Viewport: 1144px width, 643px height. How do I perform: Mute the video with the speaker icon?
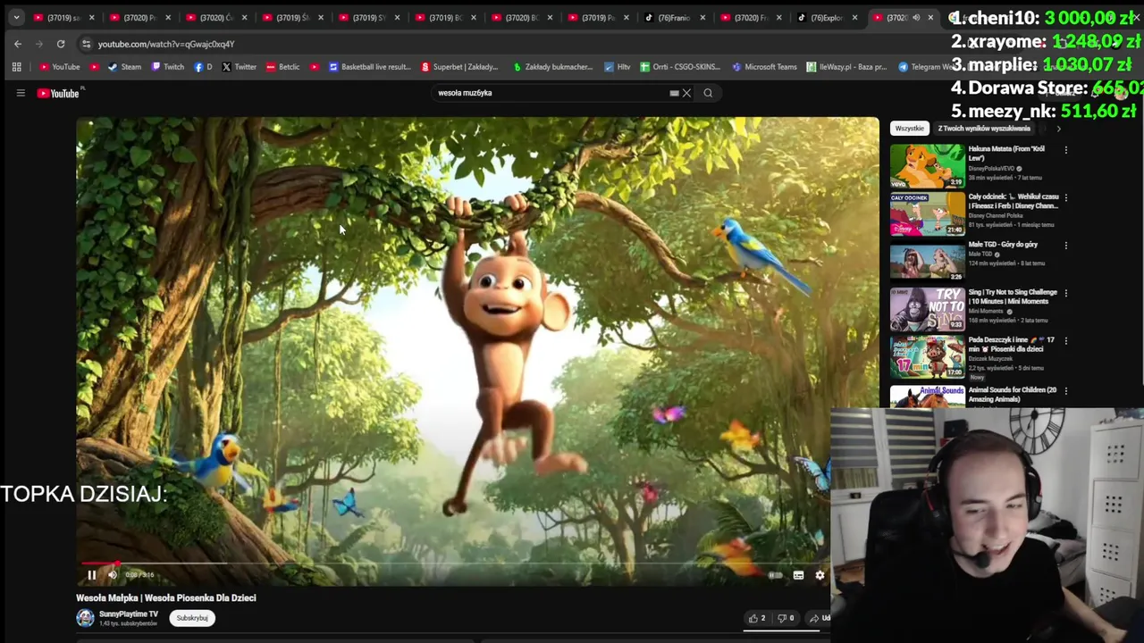click(x=113, y=575)
